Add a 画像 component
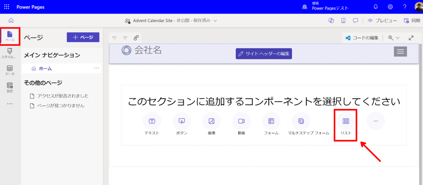423x185 pixels. (x=211, y=124)
